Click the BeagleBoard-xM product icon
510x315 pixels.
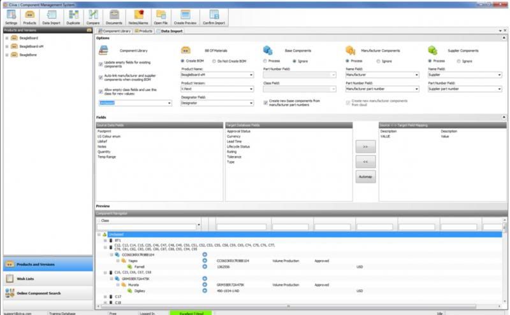coord(14,46)
